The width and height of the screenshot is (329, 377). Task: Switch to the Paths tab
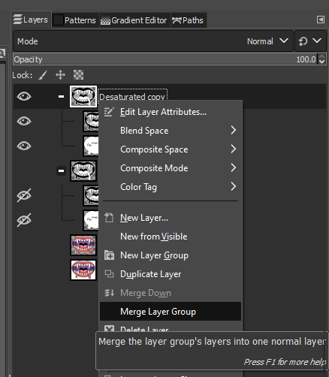[x=189, y=20]
